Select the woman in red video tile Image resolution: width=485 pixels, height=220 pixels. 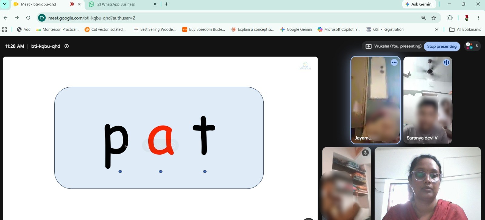point(428,184)
